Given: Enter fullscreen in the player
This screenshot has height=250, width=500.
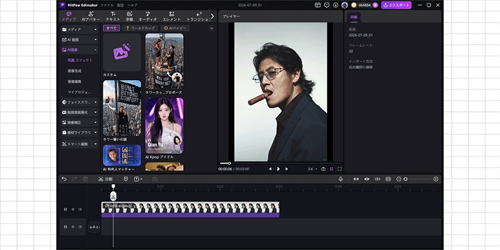Looking at the screenshot, I should 339,169.
